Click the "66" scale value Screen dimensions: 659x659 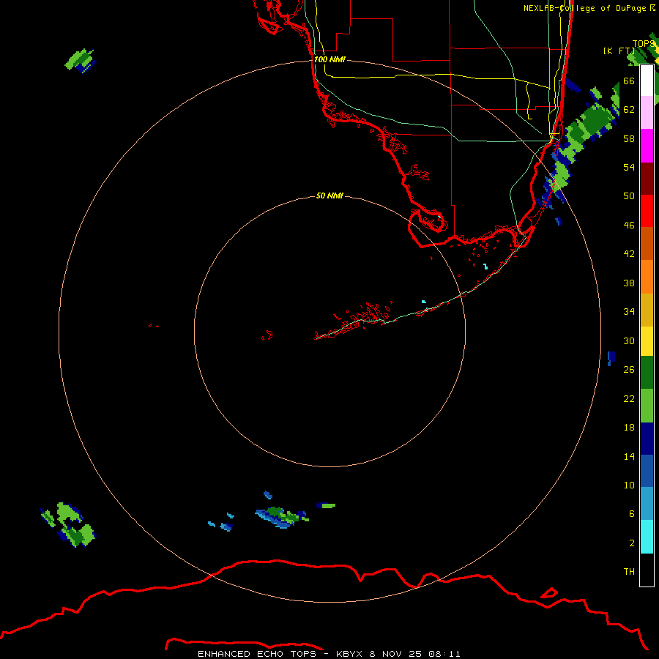pyautogui.click(x=629, y=81)
